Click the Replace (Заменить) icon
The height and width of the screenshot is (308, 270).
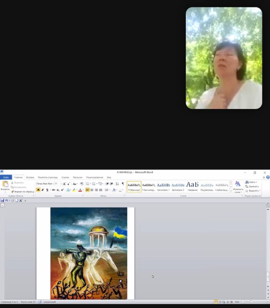coord(247,186)
